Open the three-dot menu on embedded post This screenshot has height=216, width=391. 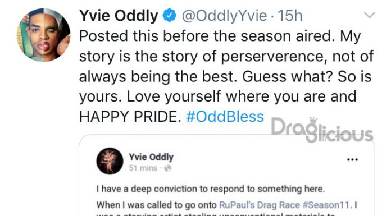[x=353, y=159]
